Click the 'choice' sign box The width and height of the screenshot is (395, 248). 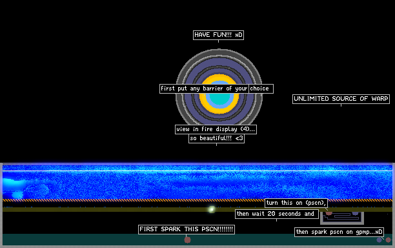(x=261, y=88)
